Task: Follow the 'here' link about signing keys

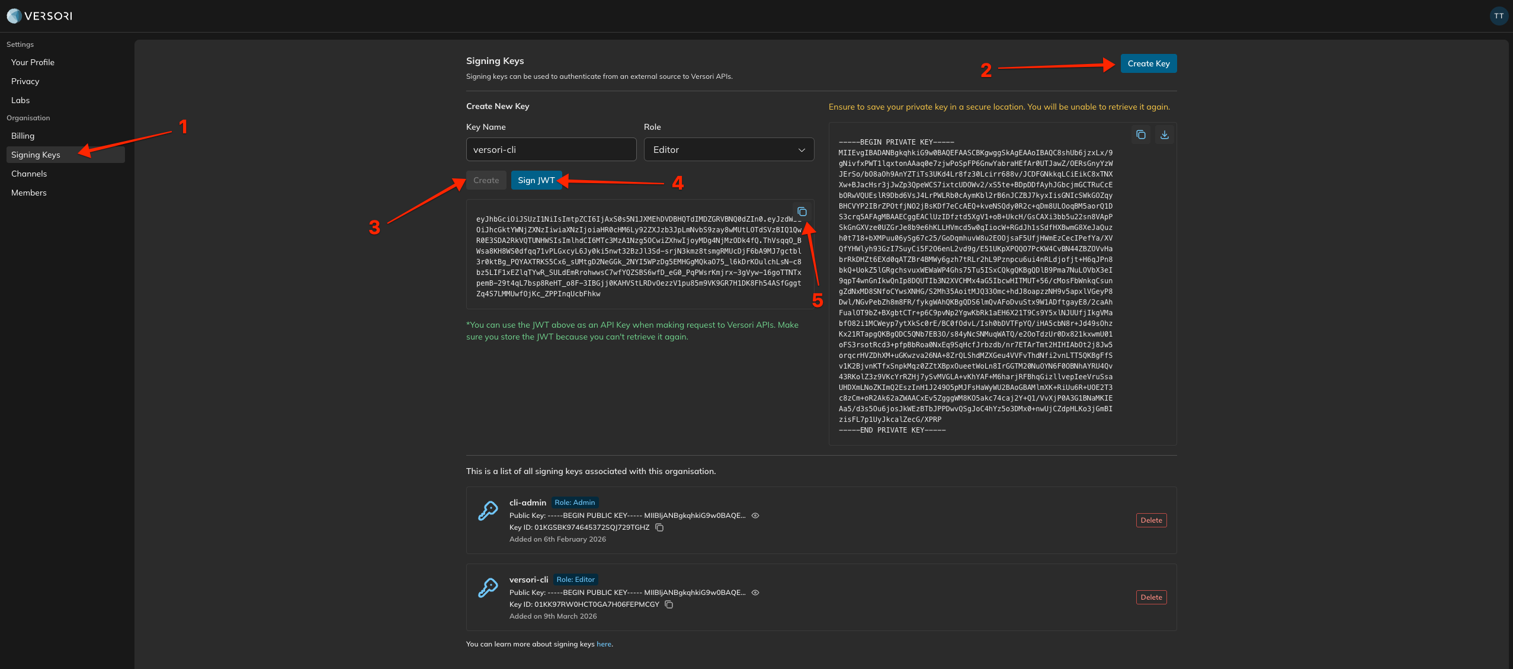Action: (604, 644)
